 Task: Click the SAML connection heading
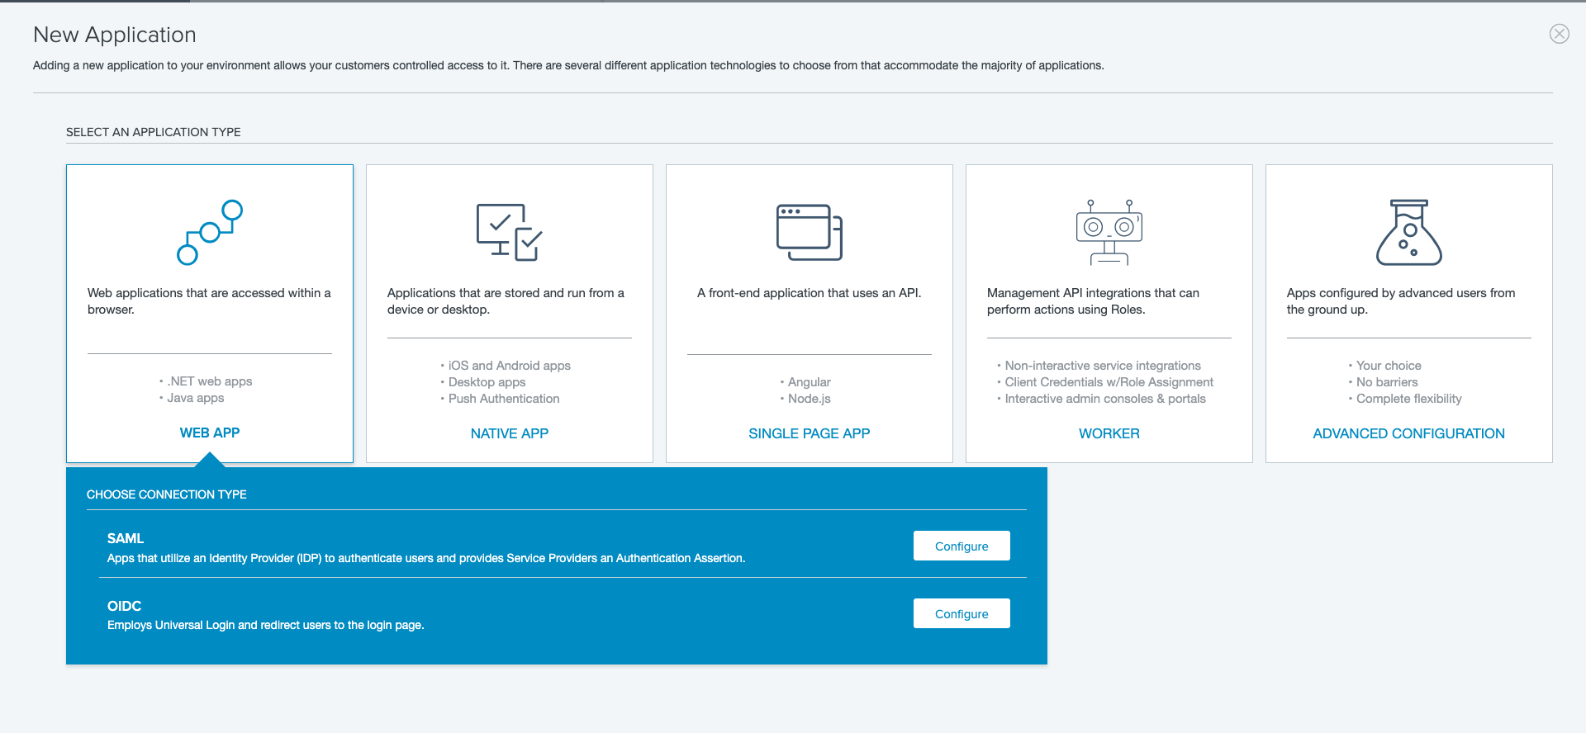click(x=126, y=538)
